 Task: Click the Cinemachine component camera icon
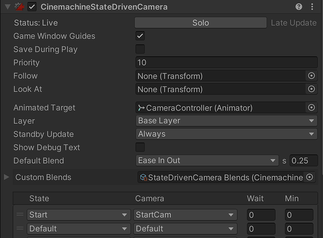coord(20,7)
